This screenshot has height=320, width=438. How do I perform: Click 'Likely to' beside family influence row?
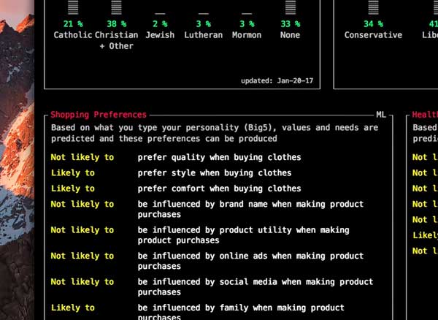(73, 308)
